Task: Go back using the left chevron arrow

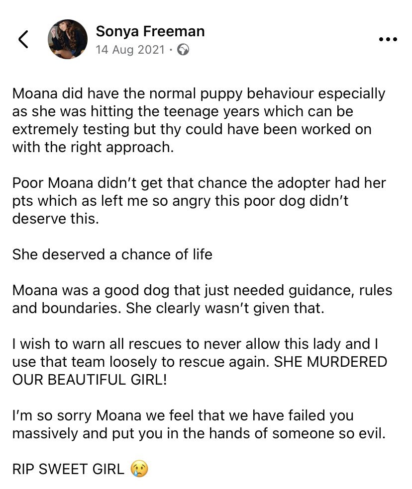Action: [23, 39]
